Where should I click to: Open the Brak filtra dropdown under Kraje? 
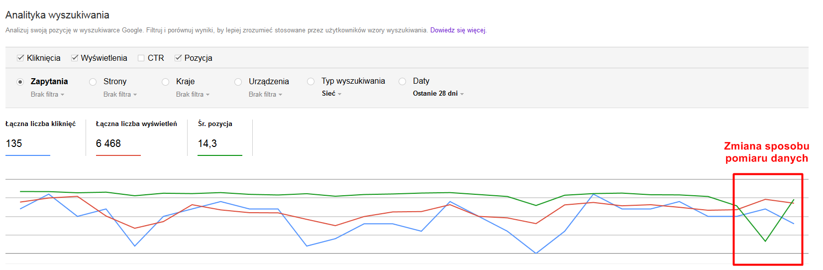pos(193,94)
